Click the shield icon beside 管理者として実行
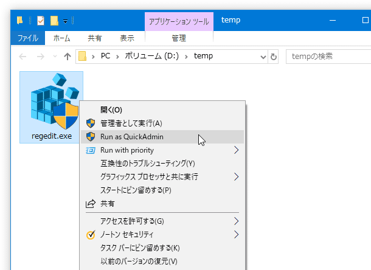This screenshot has height=270, width=371. [91, 123]
